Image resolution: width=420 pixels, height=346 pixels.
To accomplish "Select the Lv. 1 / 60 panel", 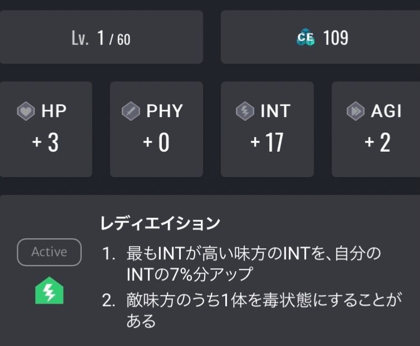I will click(101, 38).
